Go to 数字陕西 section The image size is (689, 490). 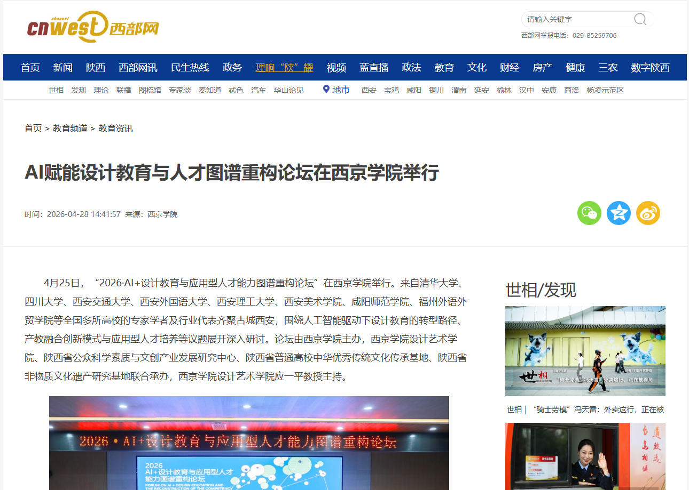(x=650, y=67)
